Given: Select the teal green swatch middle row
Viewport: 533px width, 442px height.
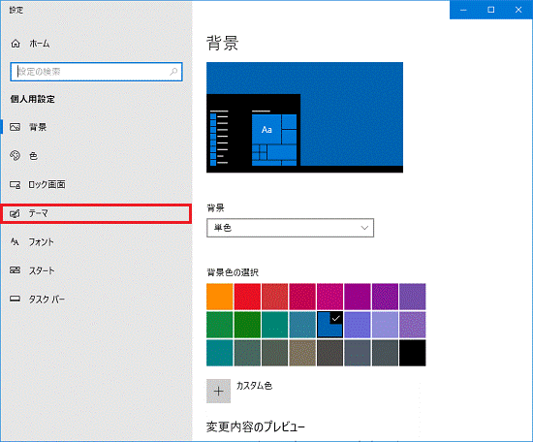Looking at the screenshot, I should [x=274, y=325].
